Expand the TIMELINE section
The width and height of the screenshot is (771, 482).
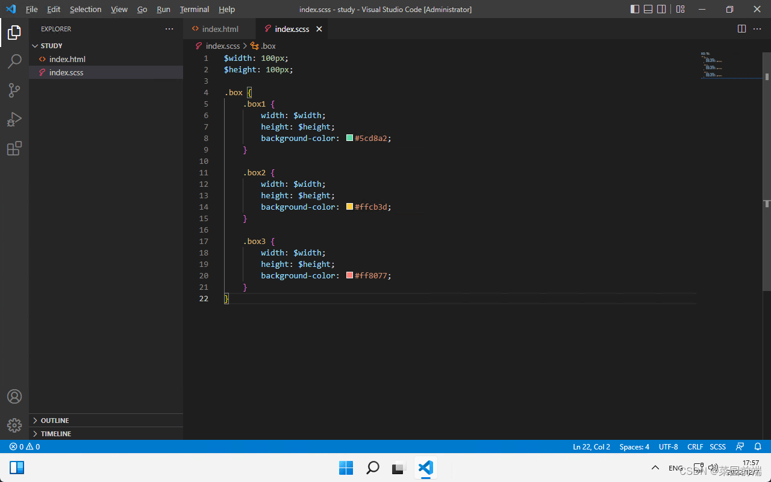106,434
